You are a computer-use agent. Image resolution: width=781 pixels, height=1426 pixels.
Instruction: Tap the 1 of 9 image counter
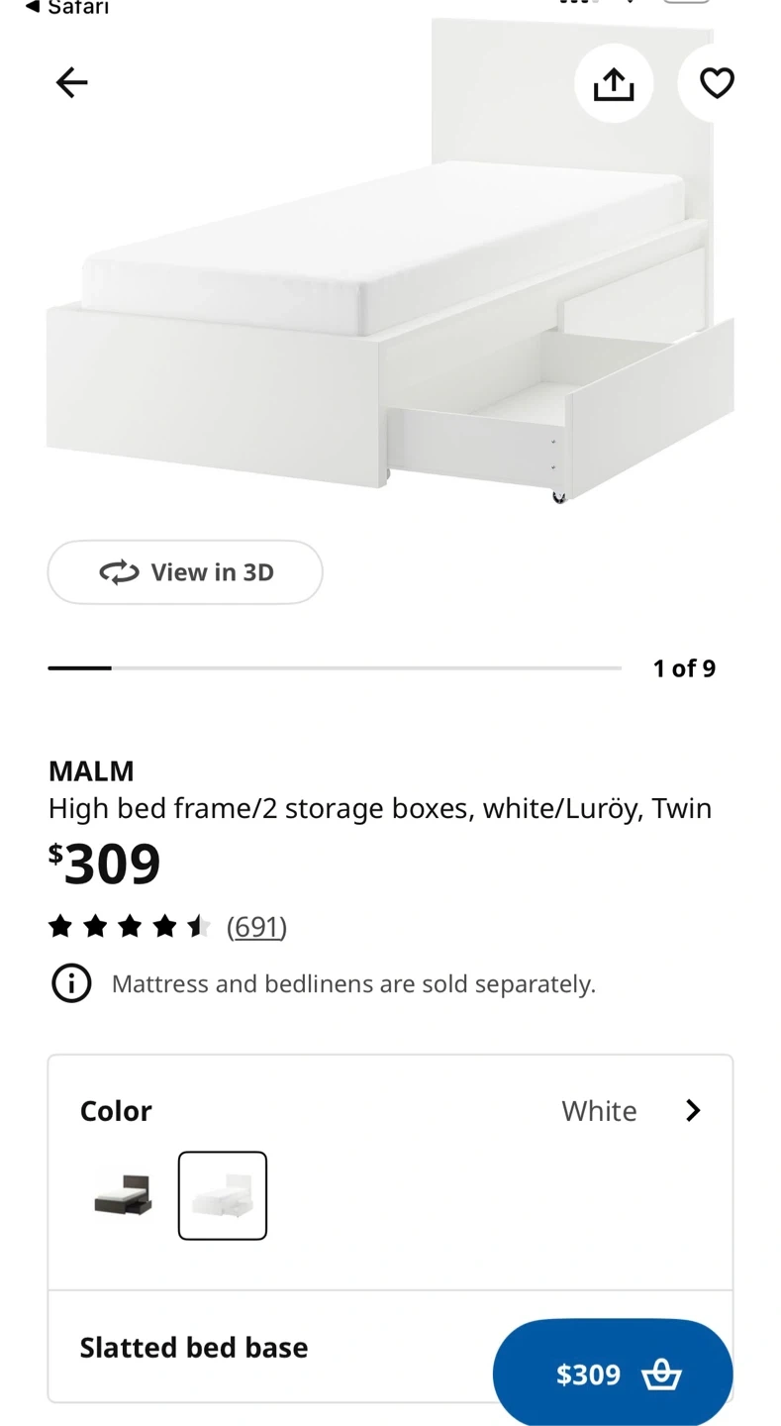(684, 668)
